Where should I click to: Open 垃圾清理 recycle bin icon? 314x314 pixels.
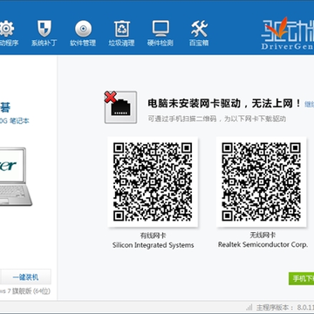121,29
